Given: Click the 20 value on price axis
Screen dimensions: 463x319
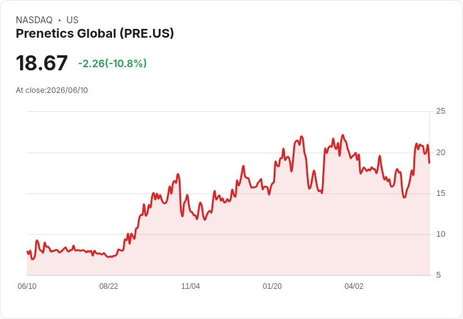Looking at the screenshot, I should (440, 153).
